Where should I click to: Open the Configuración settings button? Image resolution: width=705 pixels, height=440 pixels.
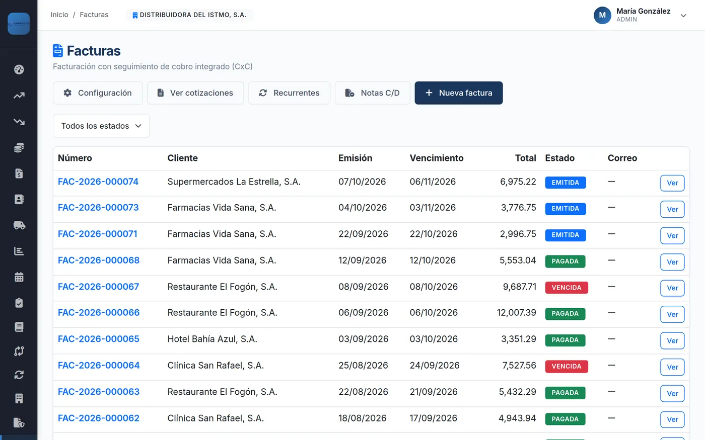pos(98,93)
